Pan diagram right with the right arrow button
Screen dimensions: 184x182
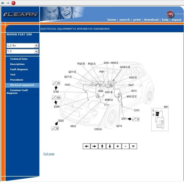click(94, 146)
